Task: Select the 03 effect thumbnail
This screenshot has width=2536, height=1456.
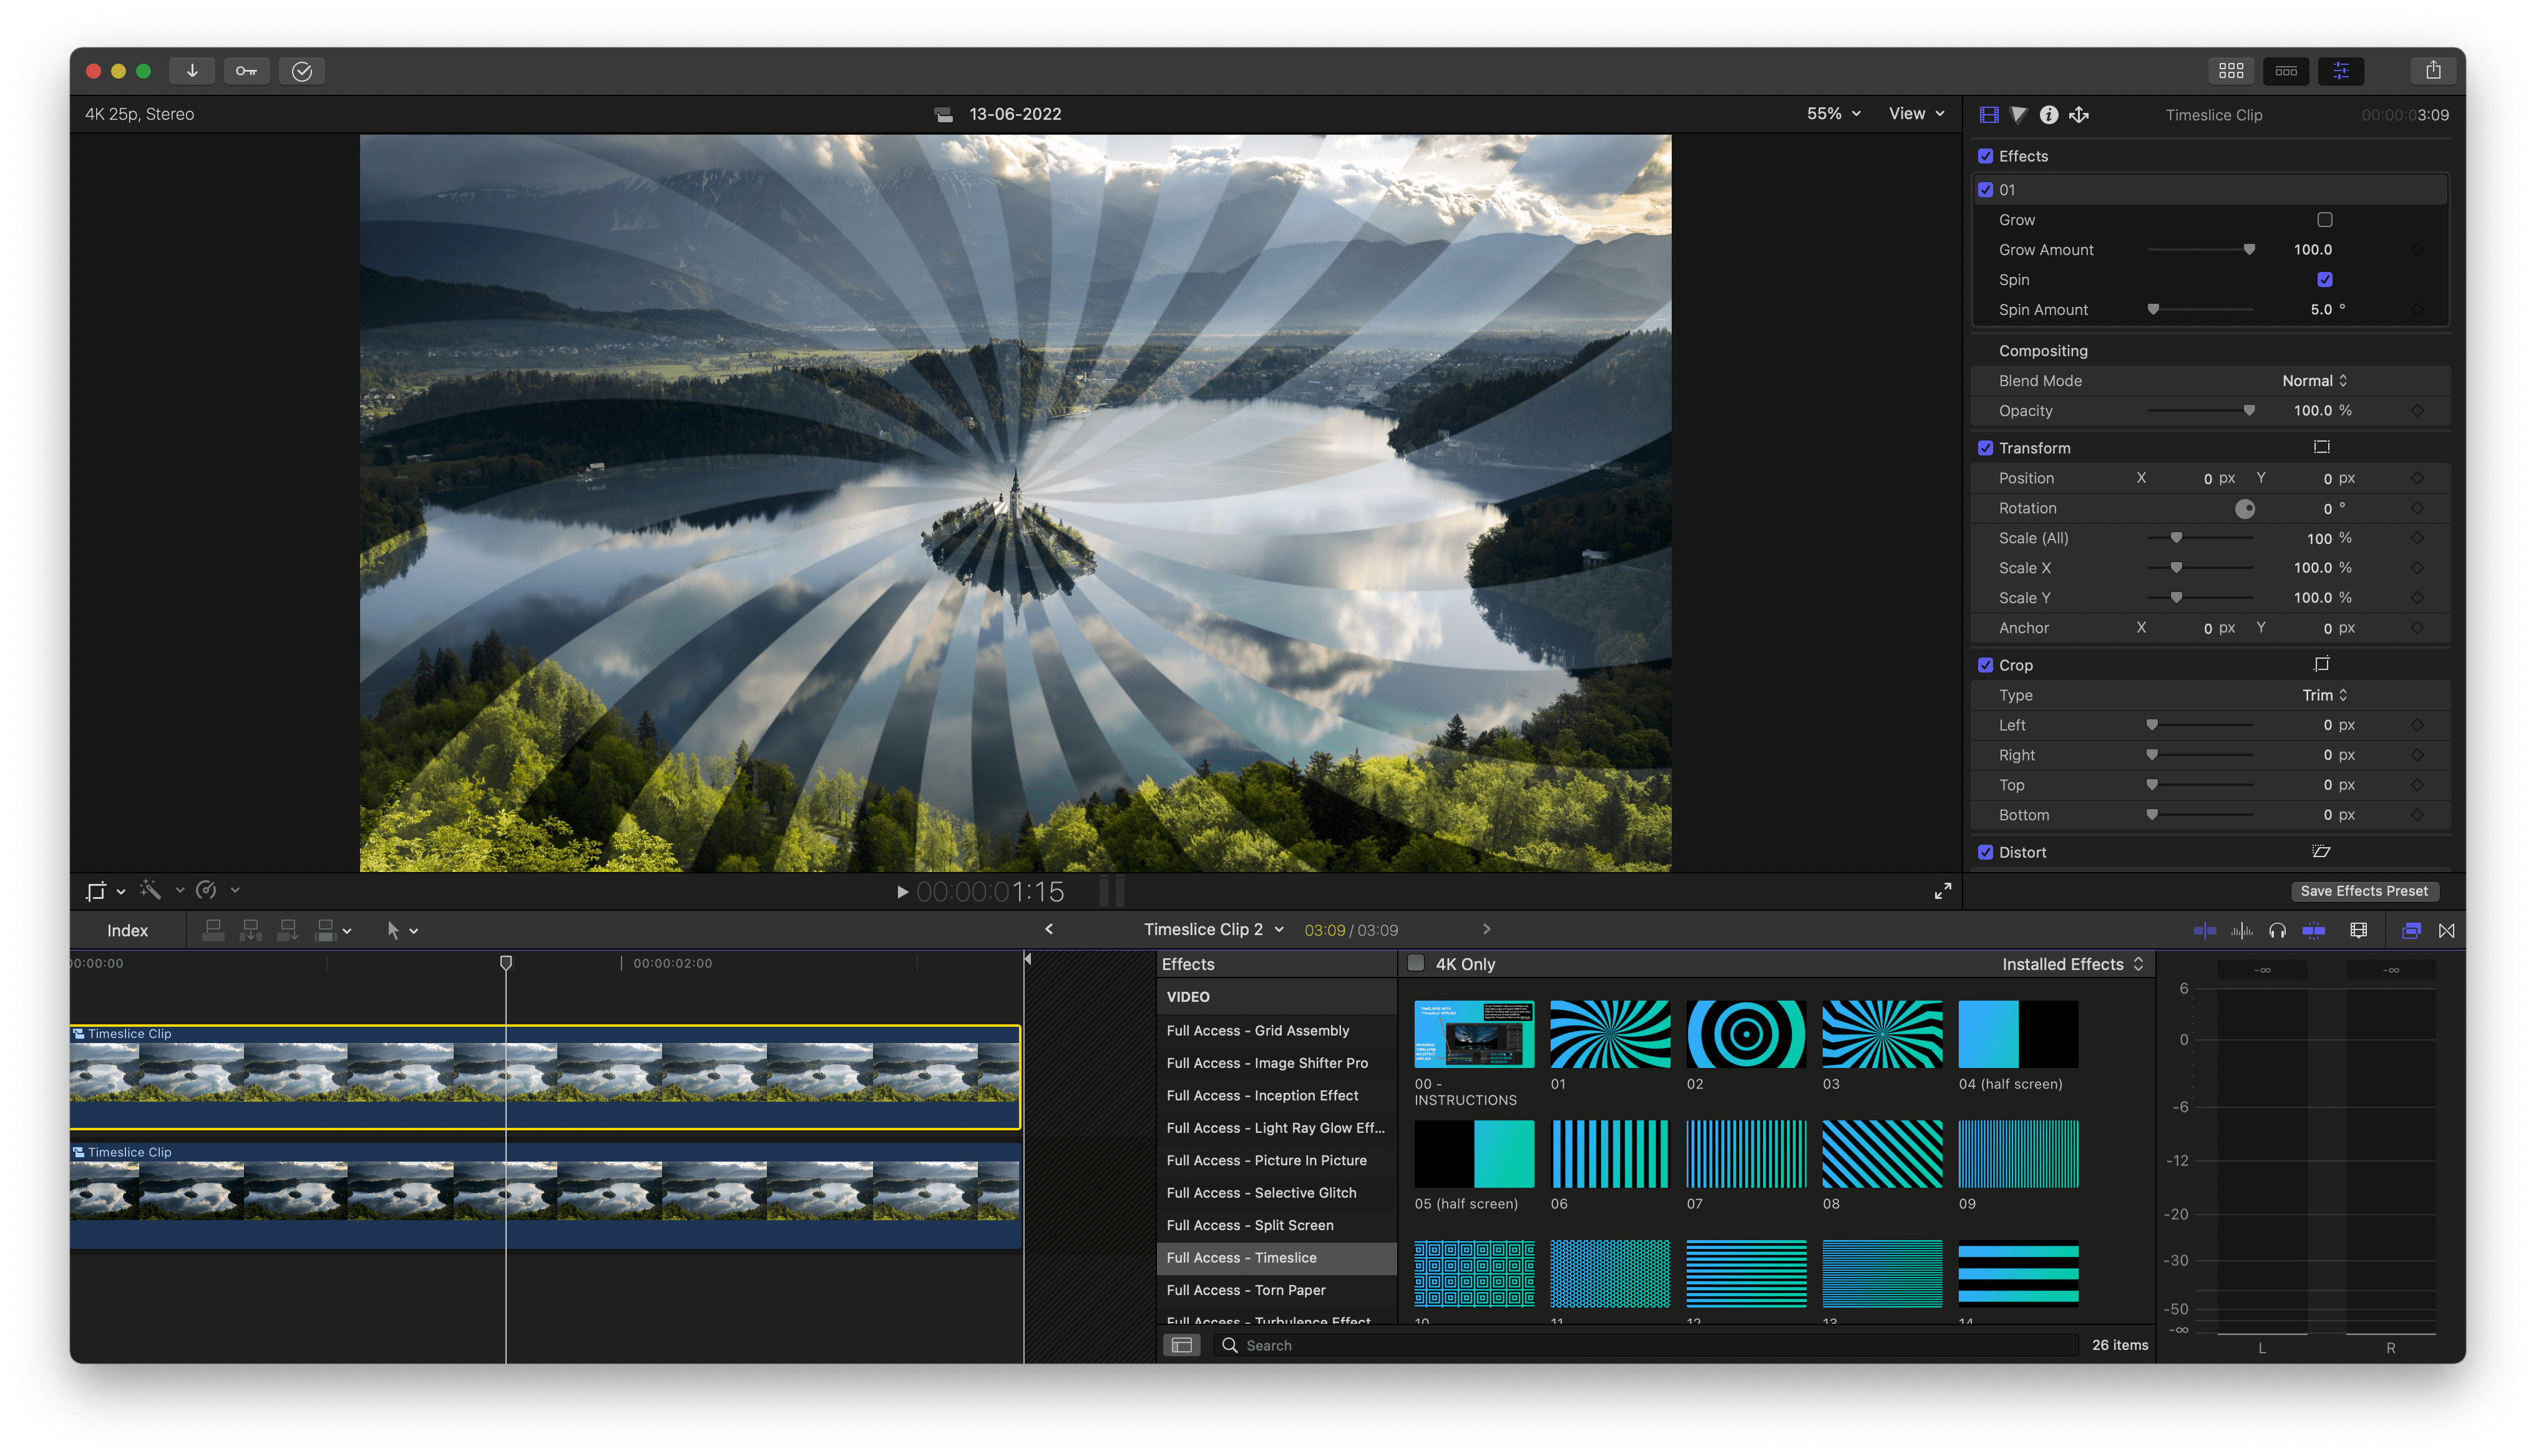Action: pyautogui.click(x=1881, y=1033)
